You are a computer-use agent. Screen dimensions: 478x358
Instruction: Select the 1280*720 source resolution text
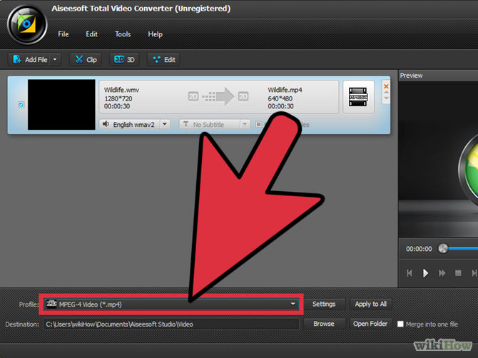[118, 98]
